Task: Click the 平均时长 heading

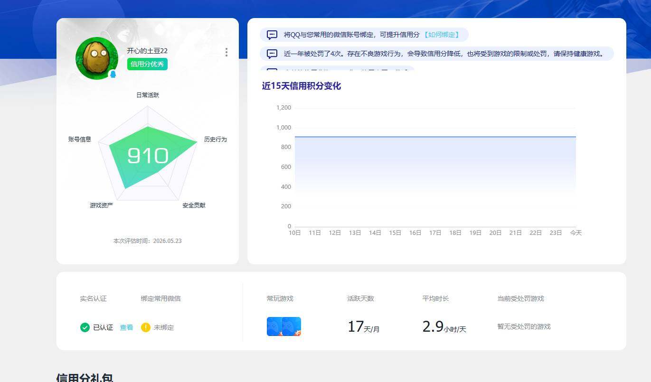Action: [436, 298]
